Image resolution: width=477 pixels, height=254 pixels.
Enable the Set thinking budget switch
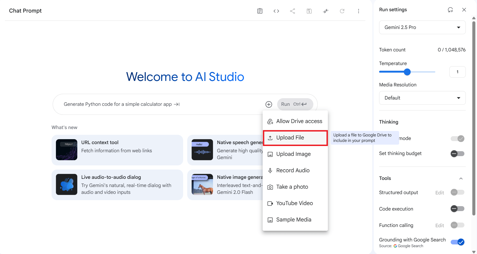coord(458,154)
